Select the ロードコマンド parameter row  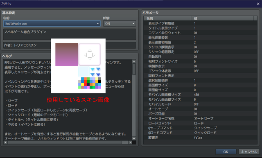coord(200,123)
